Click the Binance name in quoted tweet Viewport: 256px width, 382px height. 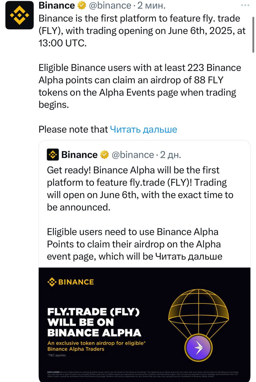[x=79, y=155]
